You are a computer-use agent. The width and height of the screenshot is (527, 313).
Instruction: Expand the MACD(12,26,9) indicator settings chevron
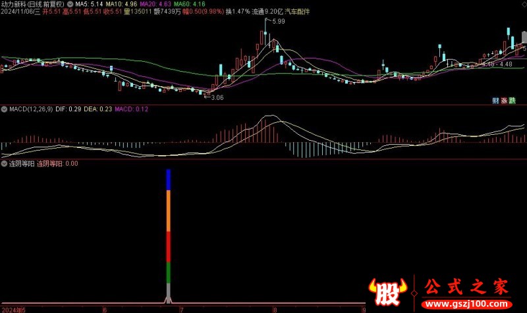(4, 109)
